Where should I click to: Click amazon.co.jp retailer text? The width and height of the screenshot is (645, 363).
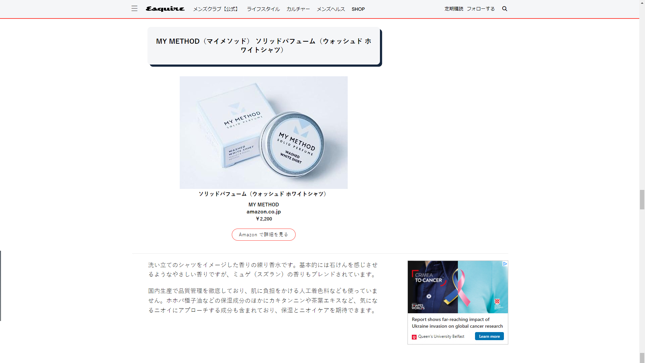tap(263, 212)
